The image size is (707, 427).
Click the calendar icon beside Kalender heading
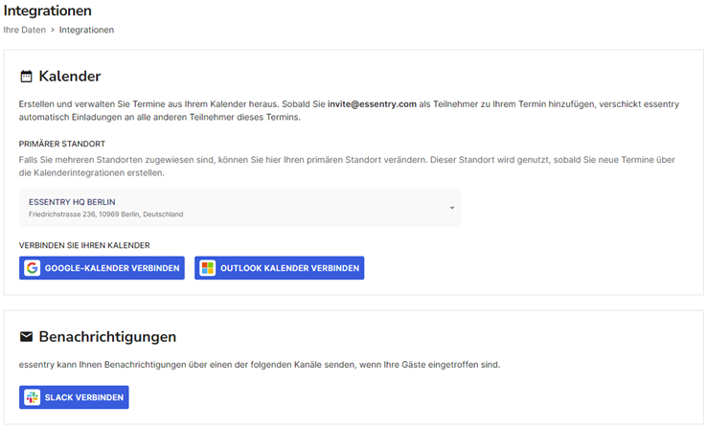(x=26, y=77)
